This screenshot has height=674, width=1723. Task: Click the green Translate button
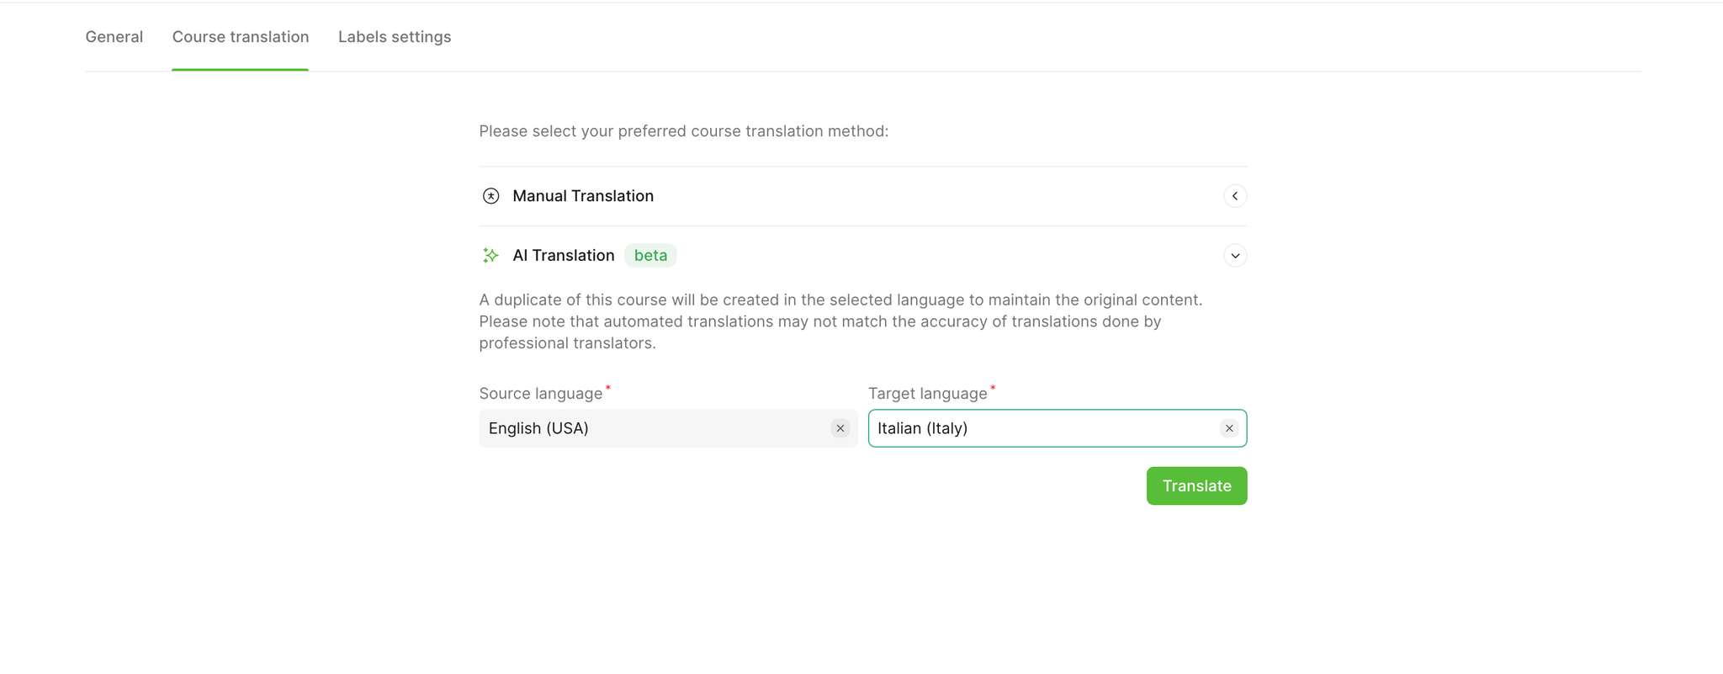1196,486
